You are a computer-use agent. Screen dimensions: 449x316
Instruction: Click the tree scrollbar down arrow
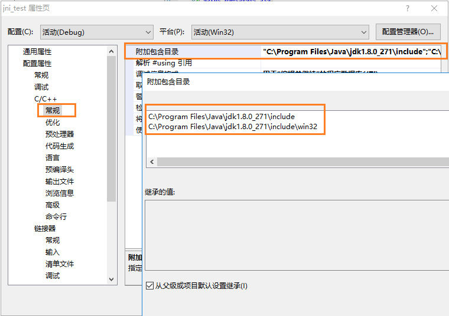tap(112, 279)
